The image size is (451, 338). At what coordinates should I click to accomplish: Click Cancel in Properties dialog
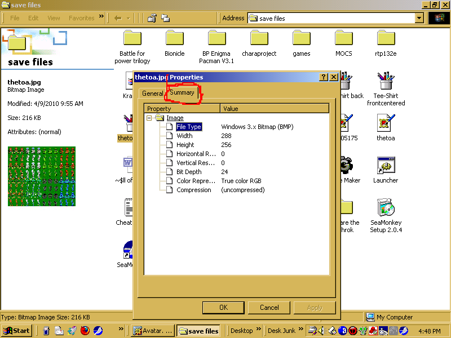coord(269,308)
